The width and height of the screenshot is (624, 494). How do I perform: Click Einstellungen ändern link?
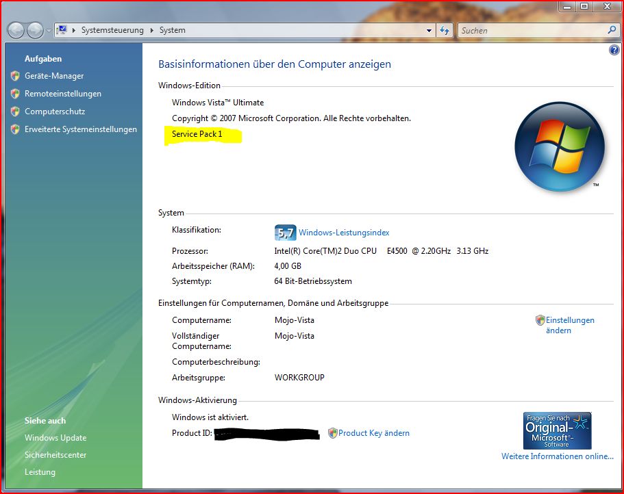[x=570, y=325]
